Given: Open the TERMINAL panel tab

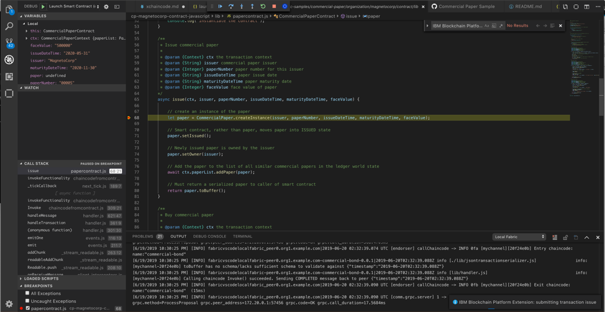Looking at the screenshot, I should click(x=242, y=236).
